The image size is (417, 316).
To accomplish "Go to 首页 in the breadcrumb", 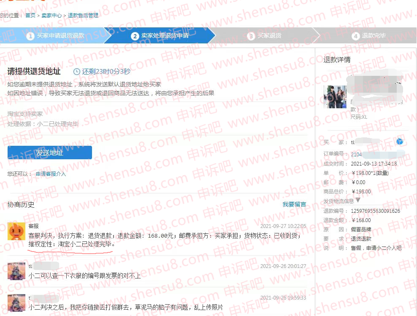I will click(x=30, y=16).
